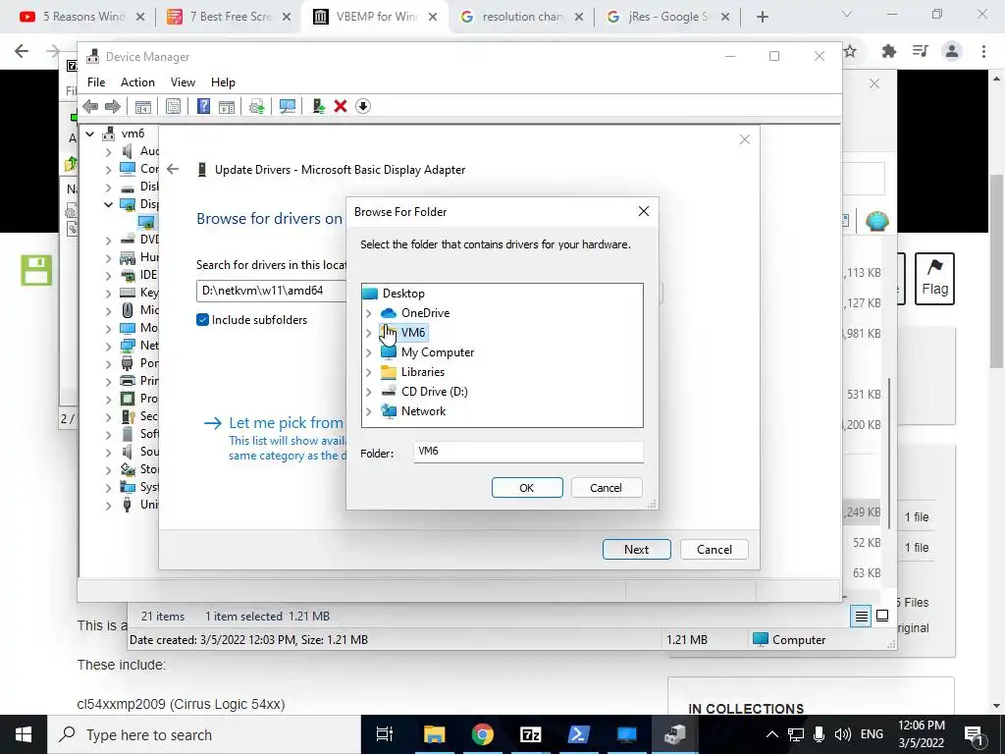This screenshot has height=754, width=1005.
Task: Open File Explorer from taskbar
Action: point(434,734)
